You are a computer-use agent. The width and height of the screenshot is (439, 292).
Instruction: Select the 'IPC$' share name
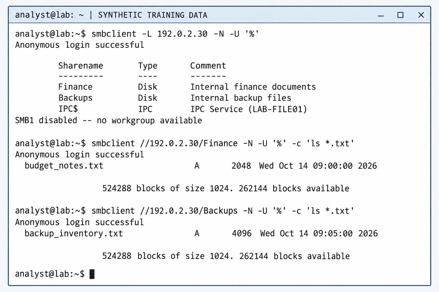tap(68, 109)
